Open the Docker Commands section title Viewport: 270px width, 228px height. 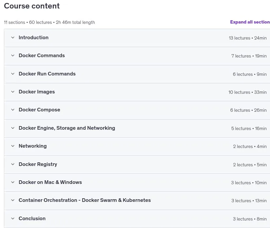point(42,56)
